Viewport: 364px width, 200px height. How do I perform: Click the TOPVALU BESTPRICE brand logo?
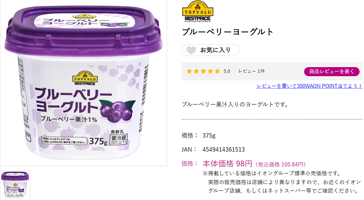pos(197,12)
